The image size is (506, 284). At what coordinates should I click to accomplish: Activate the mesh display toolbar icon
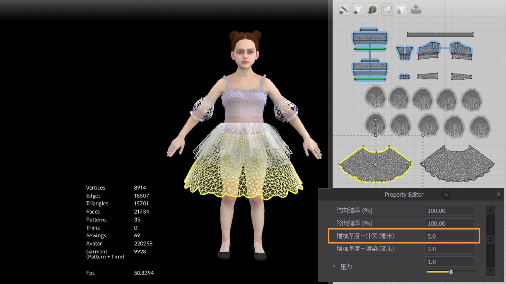click(387, 9)
